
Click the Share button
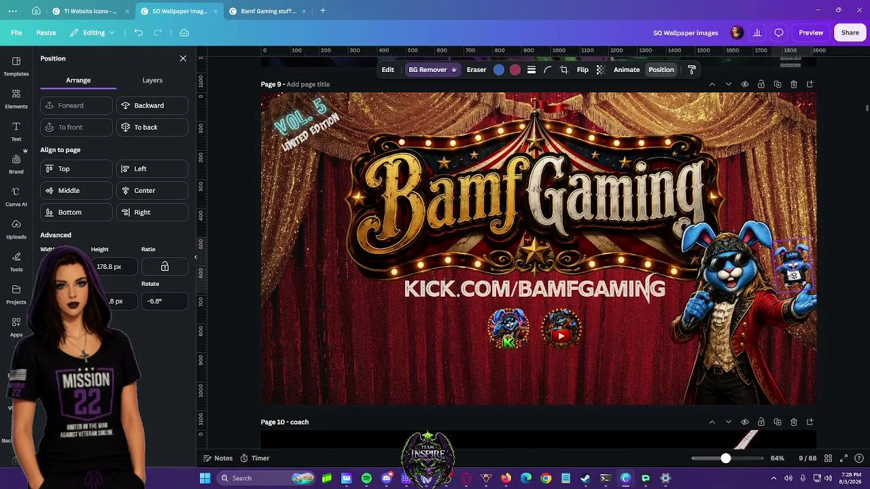coord(850,33)
